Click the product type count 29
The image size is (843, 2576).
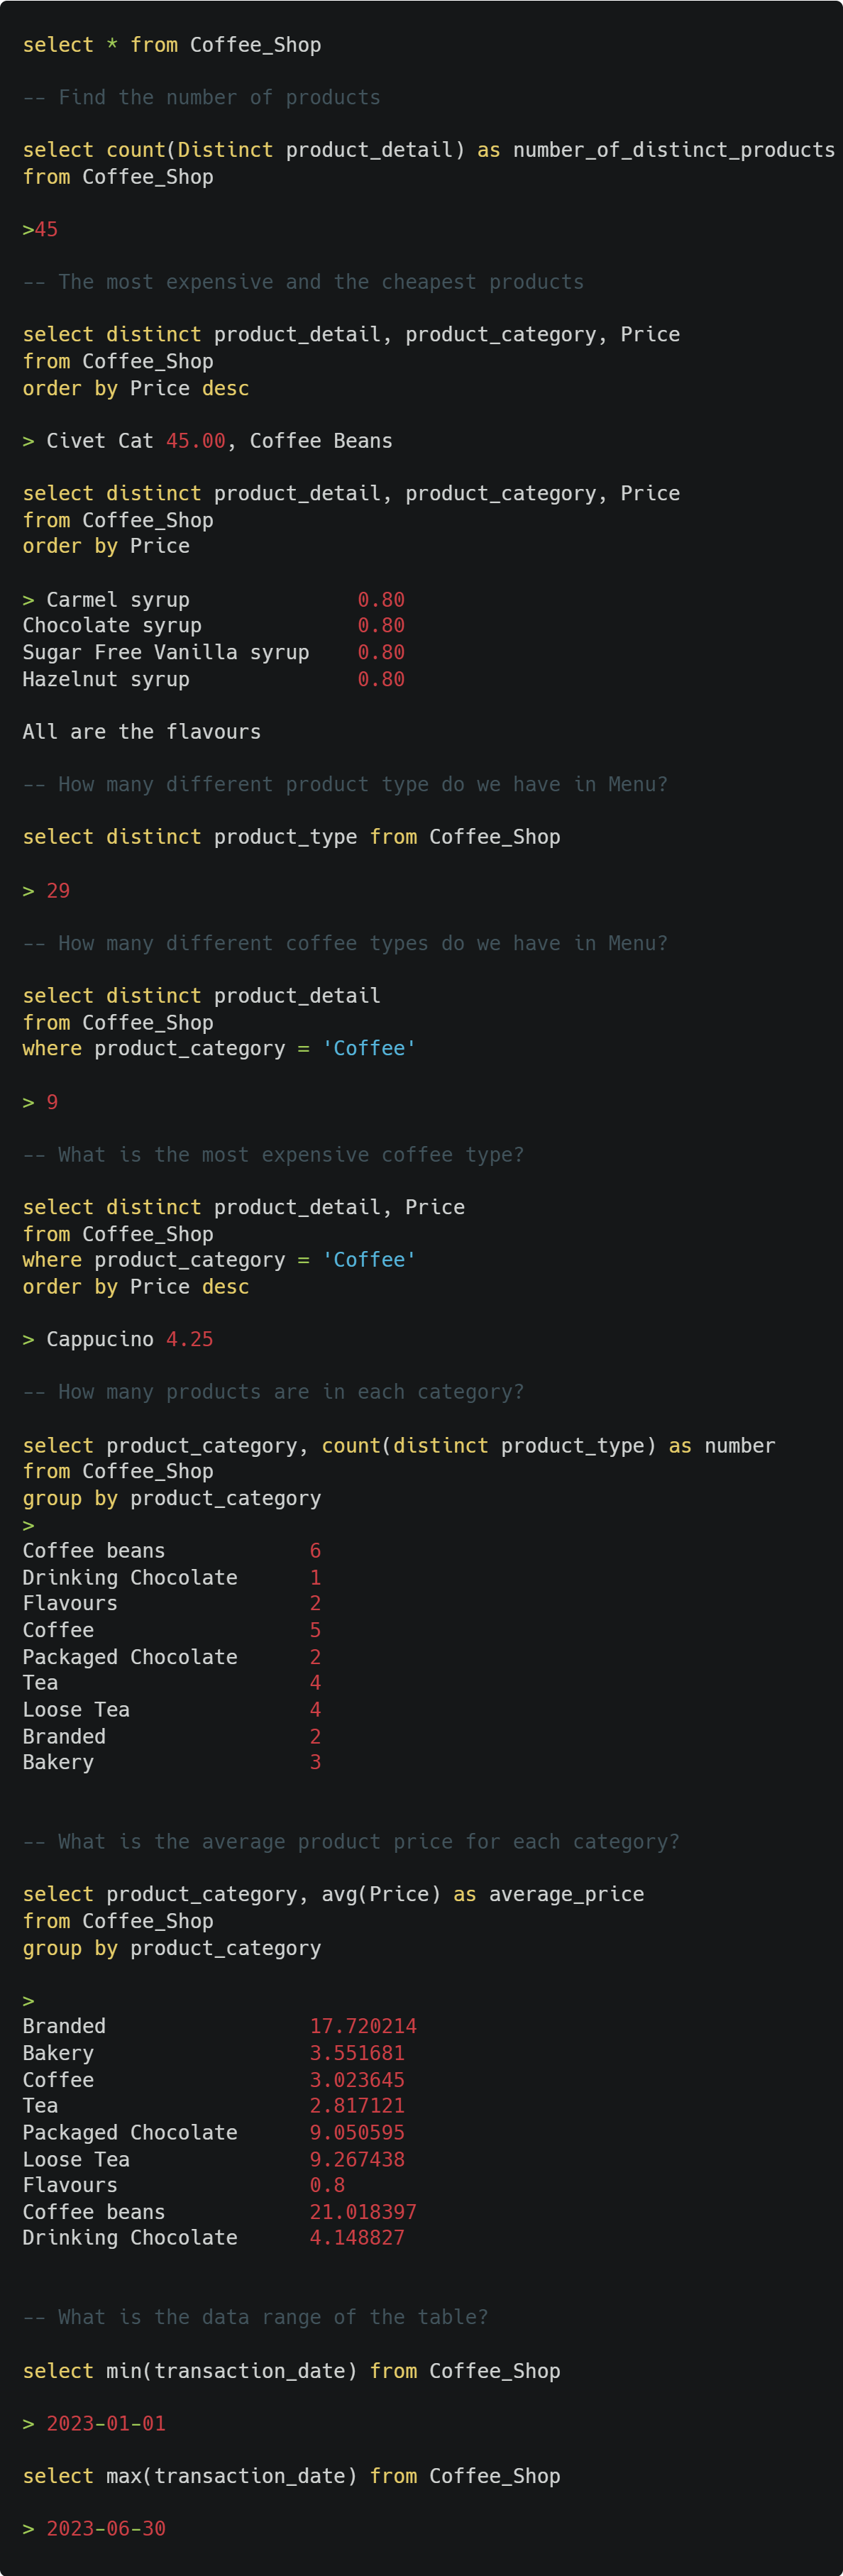[x=58, y=891]
